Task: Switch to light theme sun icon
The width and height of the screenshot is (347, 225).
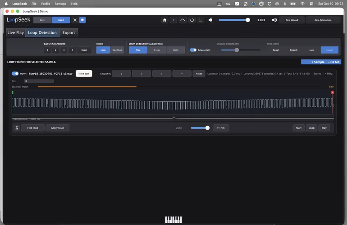Action: tap(75, 20)
